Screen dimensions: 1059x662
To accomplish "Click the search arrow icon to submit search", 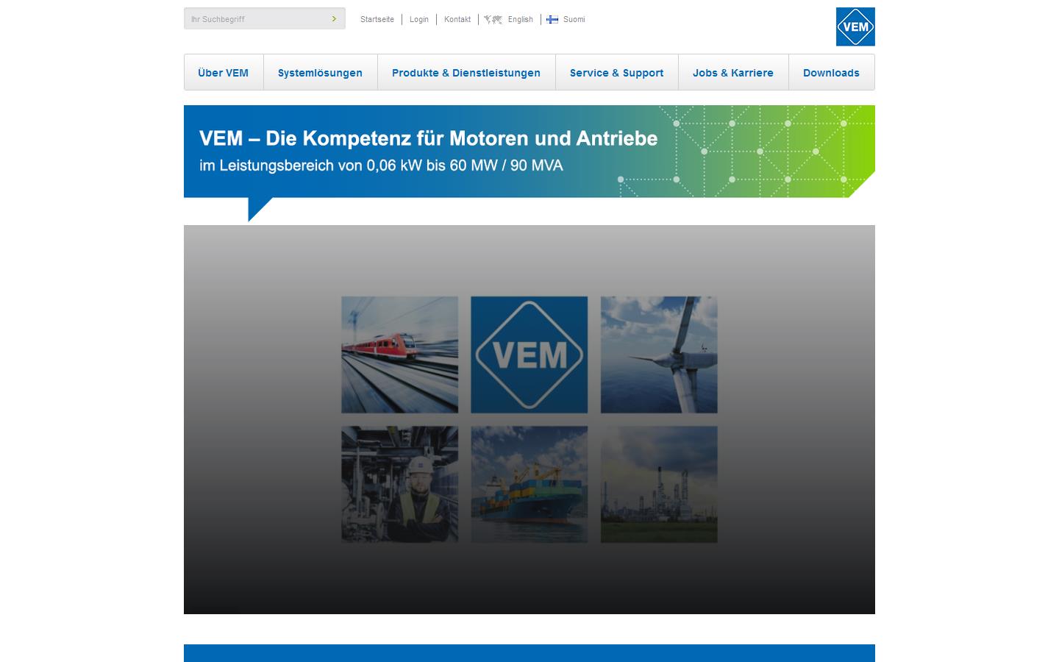I will [335, 18].
